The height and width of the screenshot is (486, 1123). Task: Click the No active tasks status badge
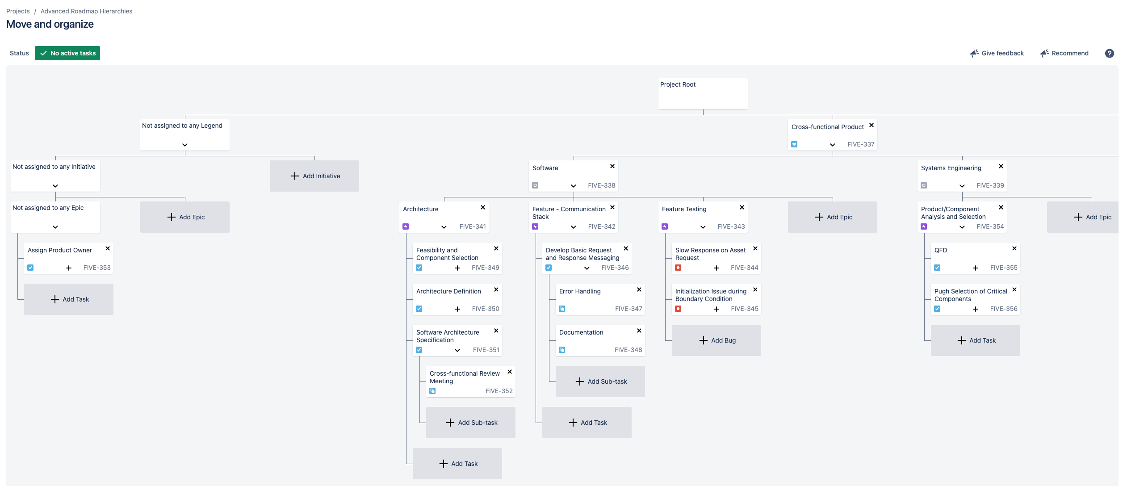(x=67, y=53)
